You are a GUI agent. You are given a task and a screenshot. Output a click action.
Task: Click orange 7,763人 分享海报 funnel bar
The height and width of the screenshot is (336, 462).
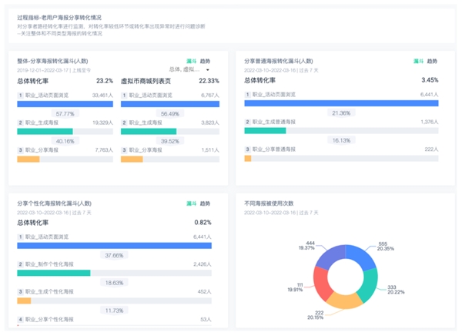pyautogui.click(x=28, y=159)
